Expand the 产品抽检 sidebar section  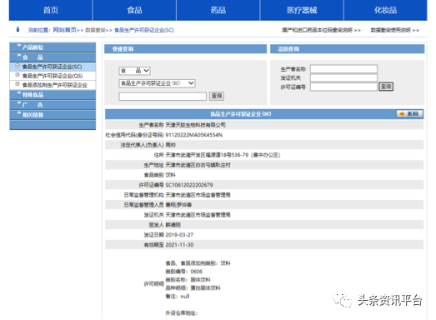pos(53,47)
